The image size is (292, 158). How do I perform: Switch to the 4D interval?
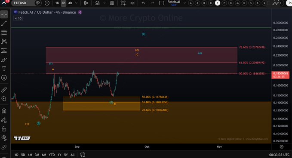click(x=70, y=3)
